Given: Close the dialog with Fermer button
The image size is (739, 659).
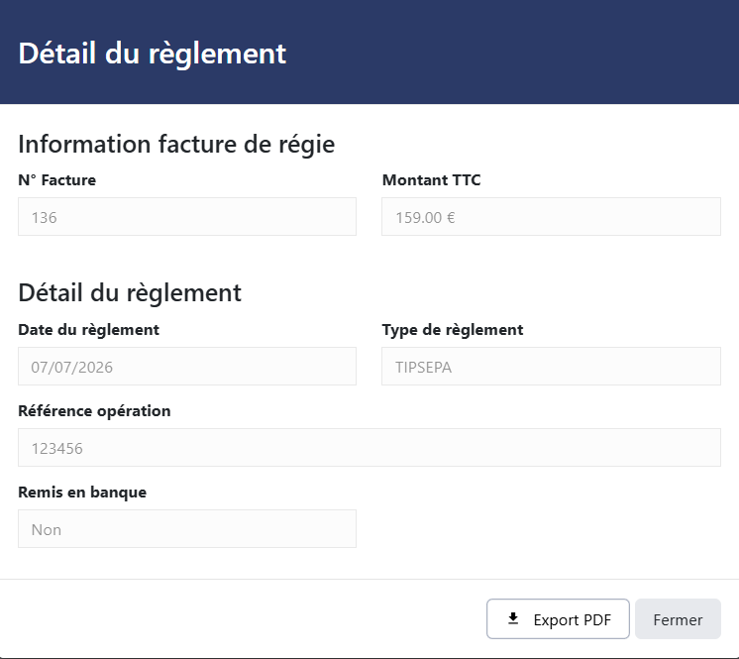Looking at the screenshot, I should click(678, 619).
